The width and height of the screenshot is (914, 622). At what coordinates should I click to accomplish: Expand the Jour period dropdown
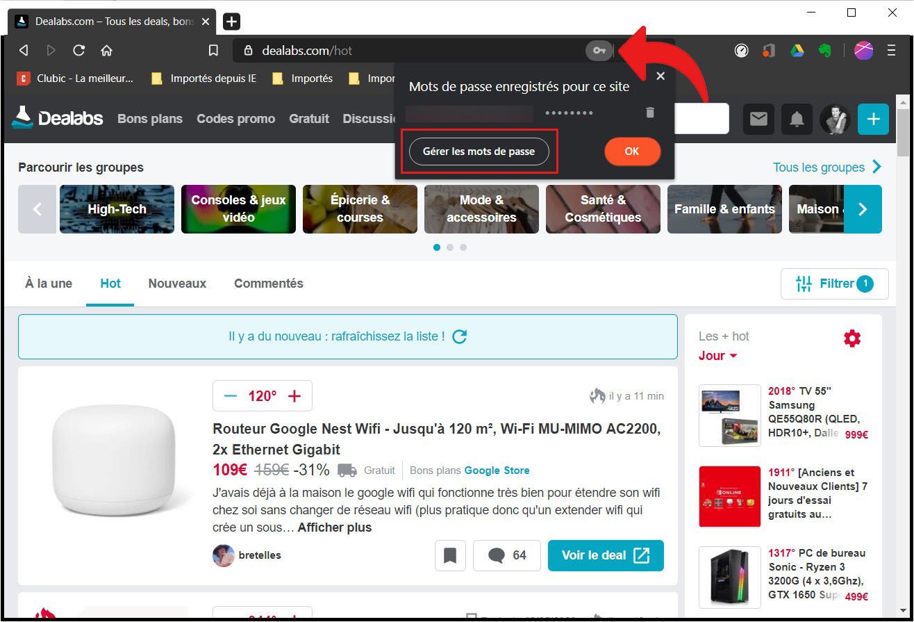click(x=718, y=356)
